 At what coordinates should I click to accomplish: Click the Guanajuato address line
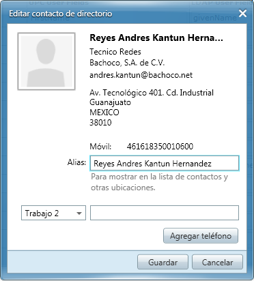110,102
